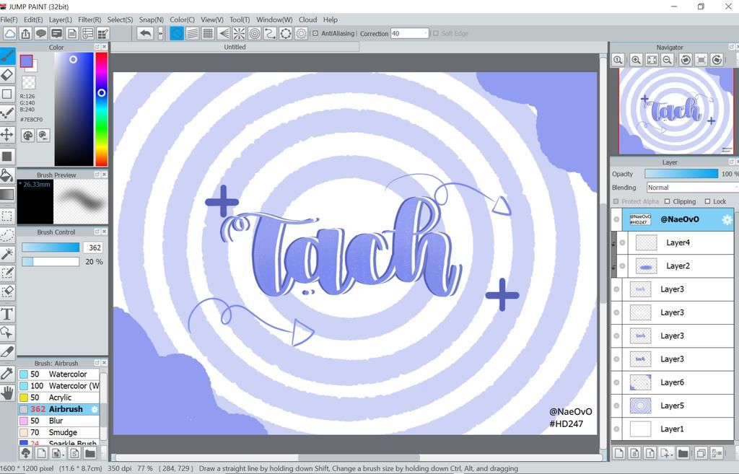739x474 pixels.
Task: Zoom out using Navigator magnifier minus
Action: [667, 60]
